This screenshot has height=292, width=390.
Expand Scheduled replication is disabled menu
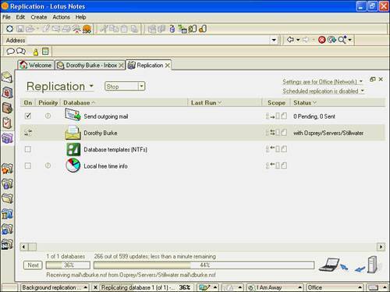tap(324, 91)
